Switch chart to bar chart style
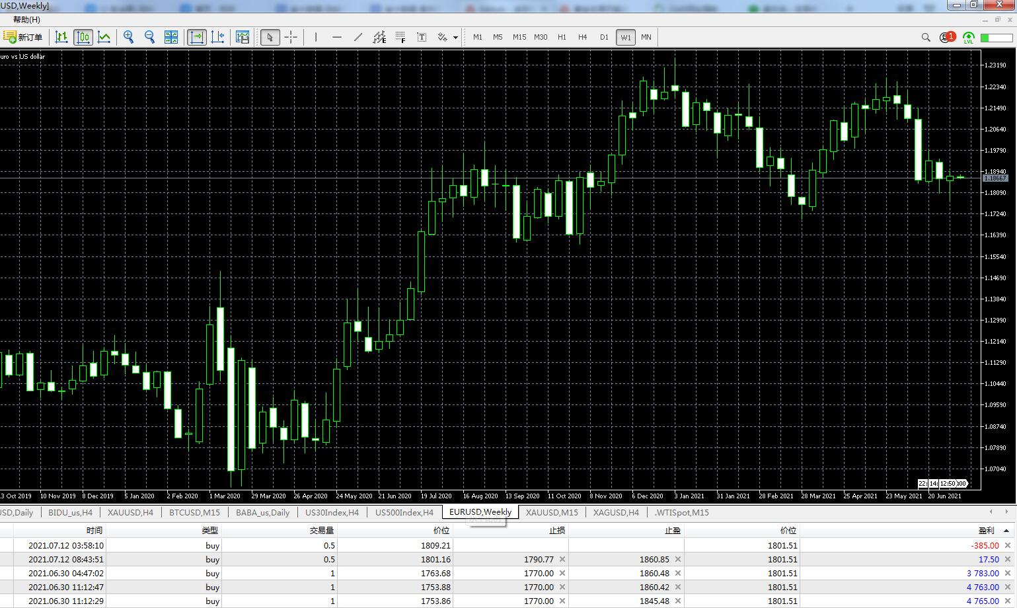This screenshot has height=608, width=1017. tap(61, 37)
